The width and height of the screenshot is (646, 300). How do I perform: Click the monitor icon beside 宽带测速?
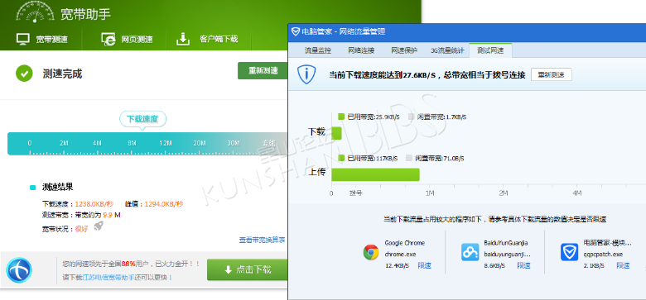tap(23, 39)
